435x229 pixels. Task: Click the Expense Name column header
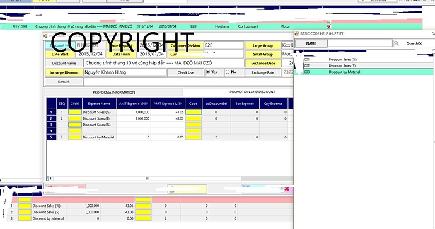[x=99, y=104]
